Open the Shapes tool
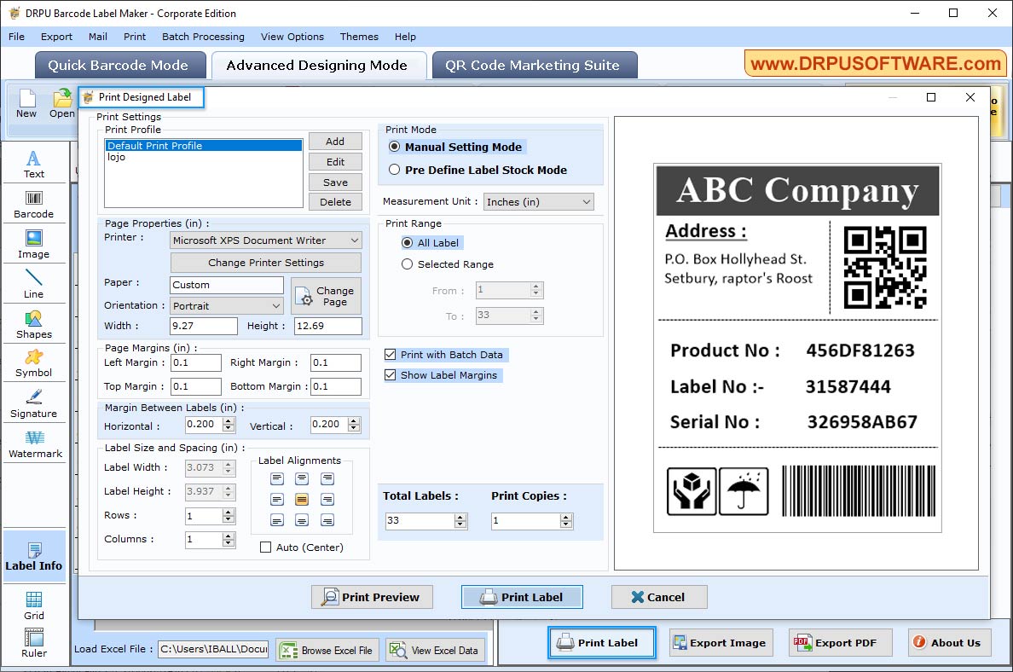Viewport: 1013px width, 672px height. pyautogui.click(x=34, y=324)
